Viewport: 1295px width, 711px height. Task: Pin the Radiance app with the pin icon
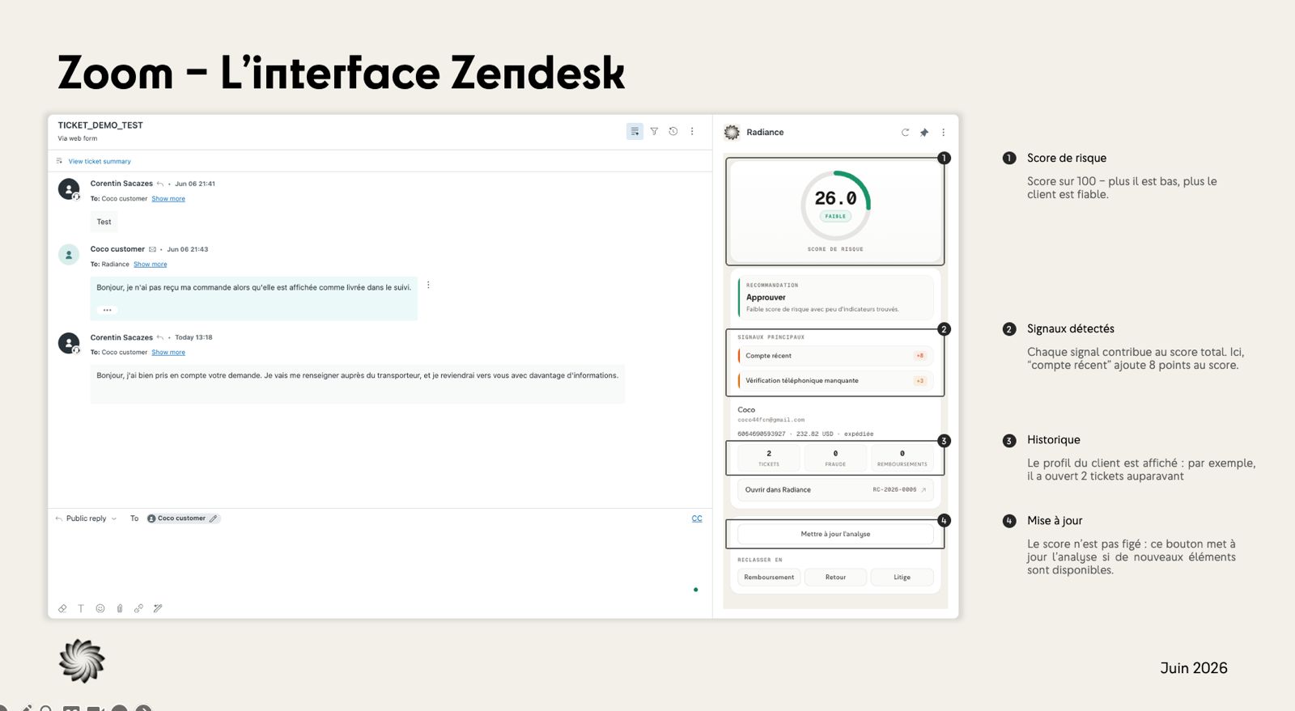tap(924, 133)
